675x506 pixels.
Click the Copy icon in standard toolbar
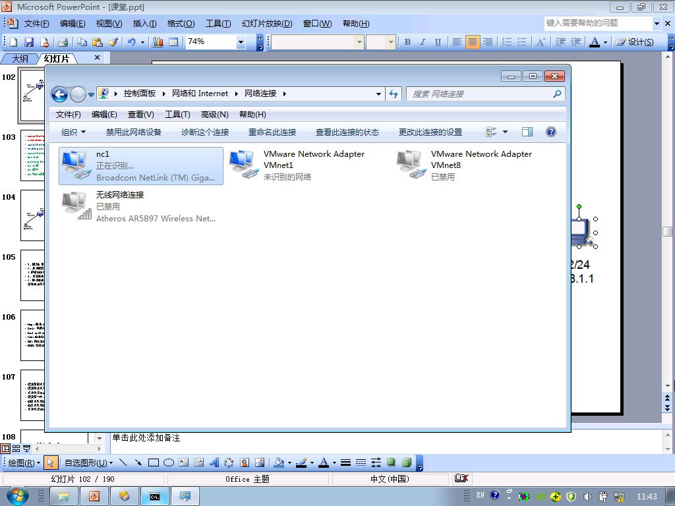click(82, 42)
